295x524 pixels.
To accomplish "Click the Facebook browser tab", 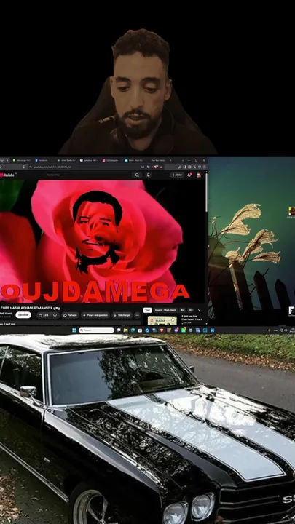I will point(43,160).
